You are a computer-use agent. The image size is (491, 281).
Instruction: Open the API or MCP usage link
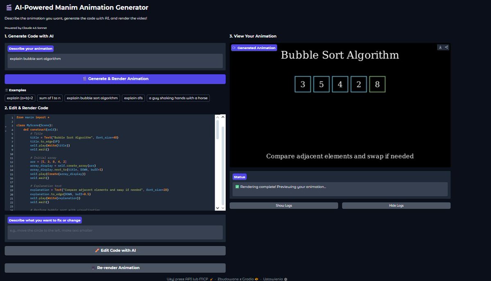[x=190, y=279]
